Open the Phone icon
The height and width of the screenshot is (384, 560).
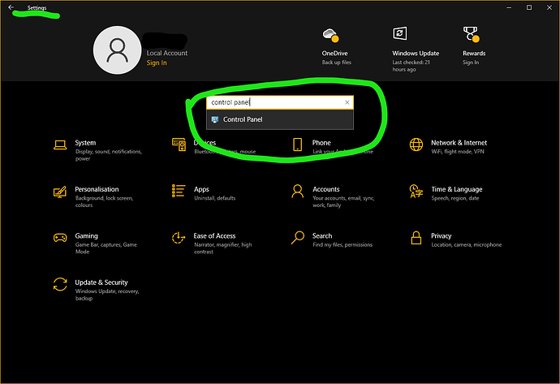click(x=298, y=145)
